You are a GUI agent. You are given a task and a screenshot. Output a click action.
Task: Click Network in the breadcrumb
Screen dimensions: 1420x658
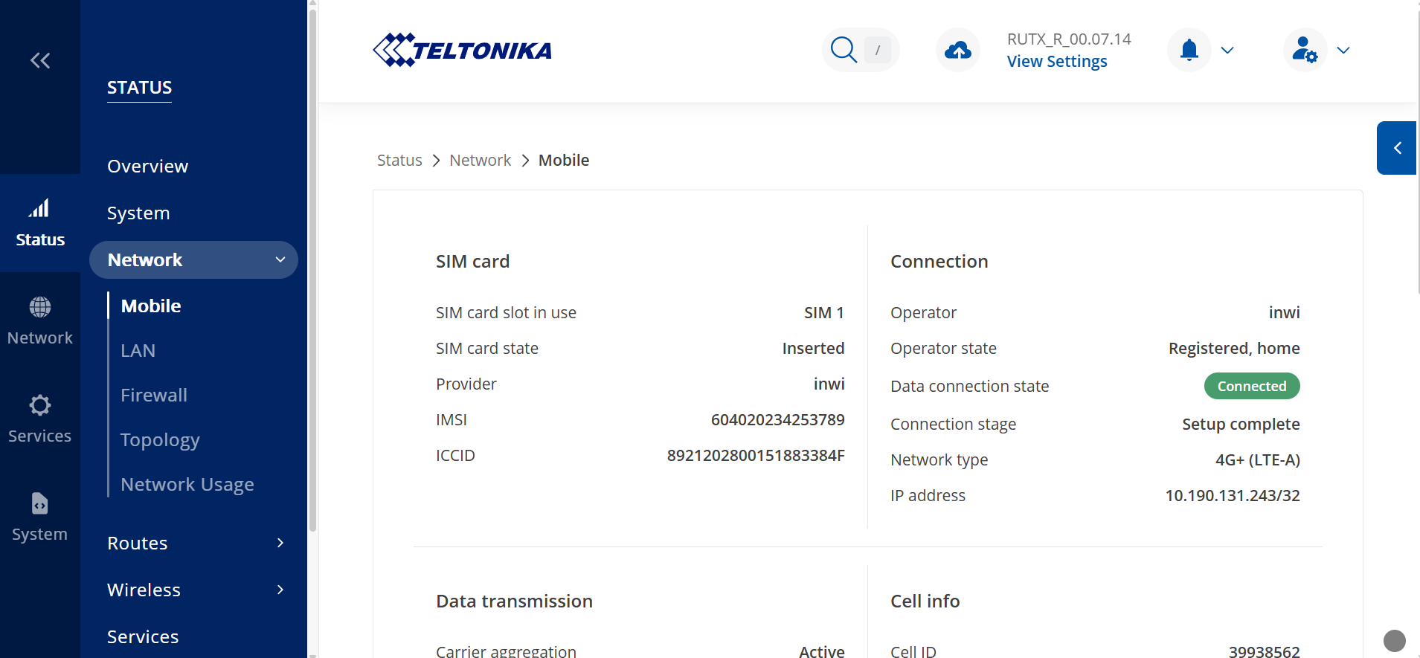[x=480, y=160]
